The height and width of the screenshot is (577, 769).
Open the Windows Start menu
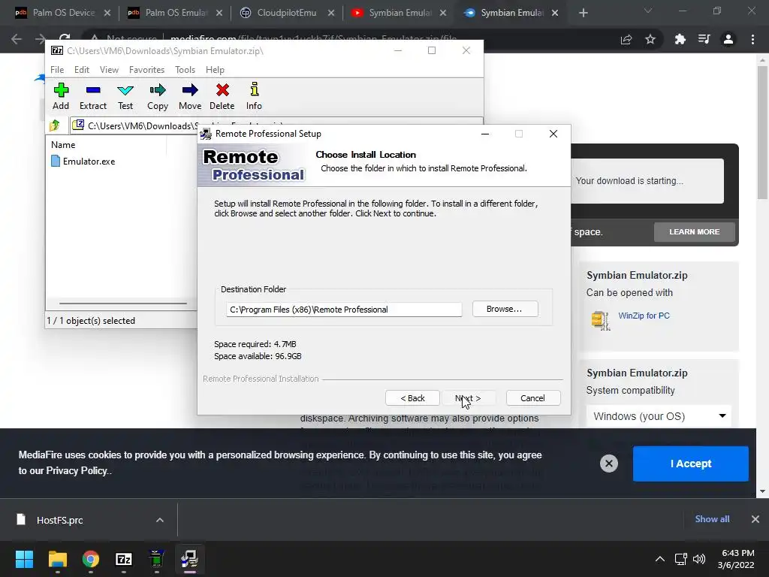[24, 559]
